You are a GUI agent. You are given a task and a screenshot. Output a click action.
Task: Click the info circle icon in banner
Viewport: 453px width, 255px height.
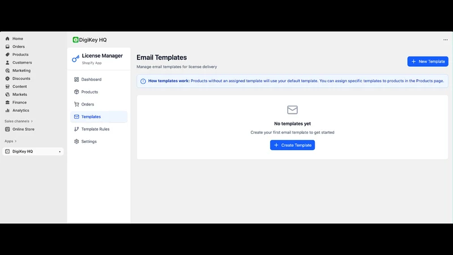point(143,81)
